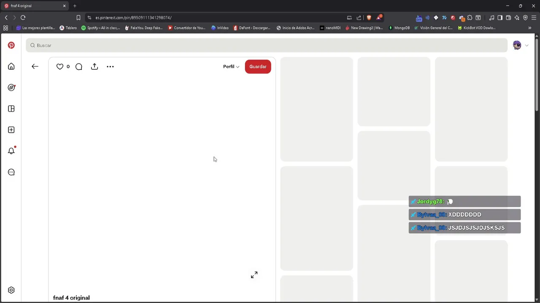The width and height of the screenshot is (540, 303).
Task: Open browser hamburger menu
Action: coord(534,18)
